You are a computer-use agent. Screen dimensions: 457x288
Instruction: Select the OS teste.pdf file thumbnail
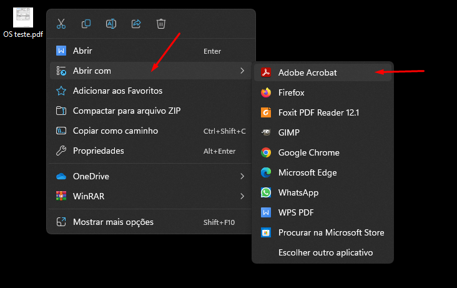(x=23, y=17)
